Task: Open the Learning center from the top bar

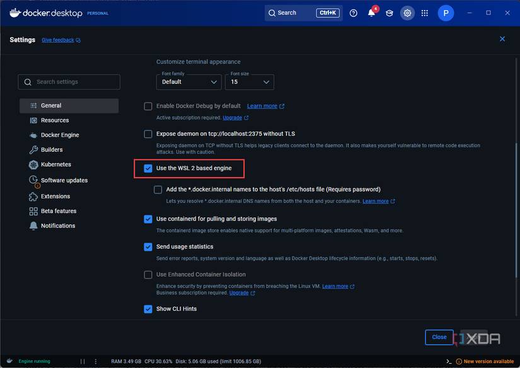Action: (x=389, y=13)
